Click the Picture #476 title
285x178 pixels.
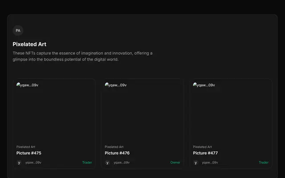point(117,153)
